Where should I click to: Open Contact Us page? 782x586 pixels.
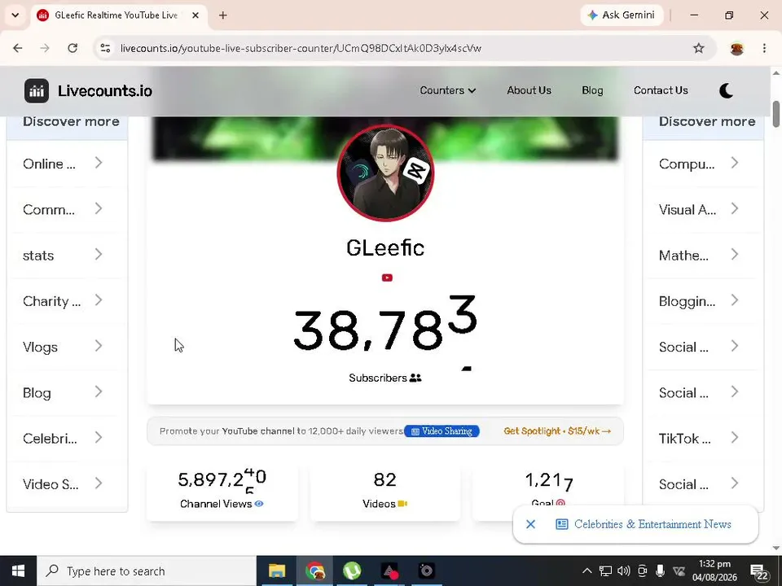point(661,90)
